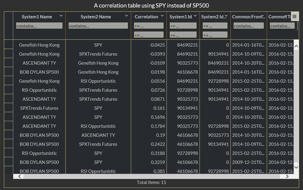Open Correlation column dropdown arrow
The height and width of the screenshot is (190, 303).
click(162, 16)
